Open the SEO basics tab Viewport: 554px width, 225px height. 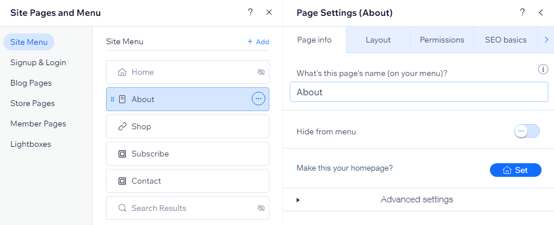506,40
